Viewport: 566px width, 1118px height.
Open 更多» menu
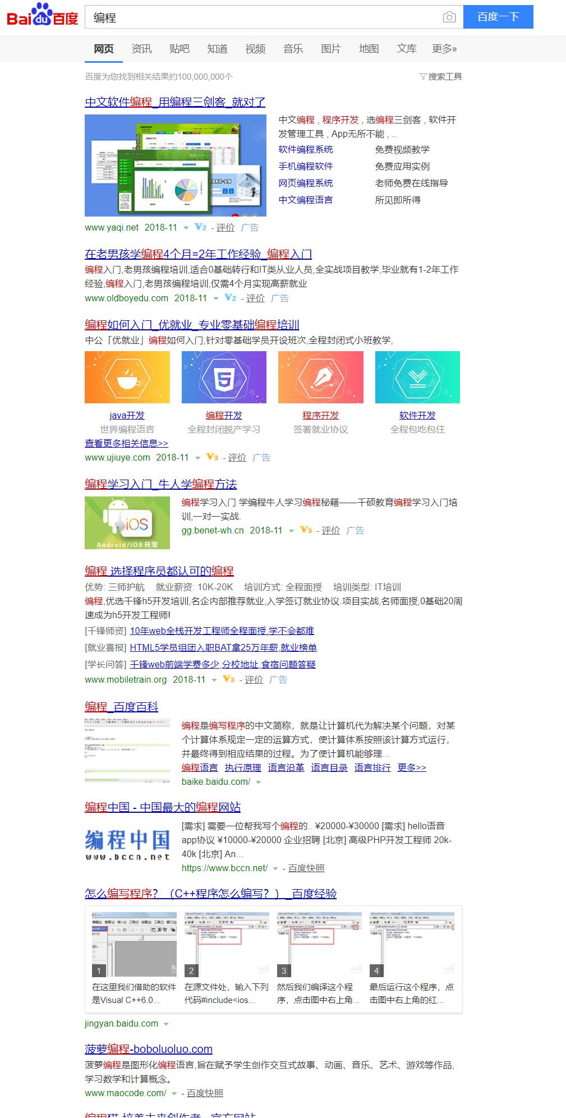click(444, 49)
